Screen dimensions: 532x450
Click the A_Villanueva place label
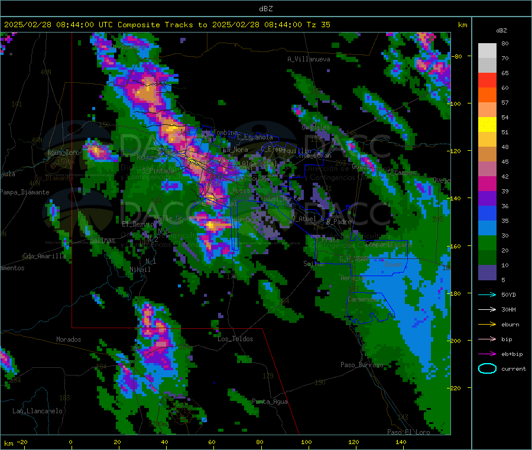click(x=309, y=59)
